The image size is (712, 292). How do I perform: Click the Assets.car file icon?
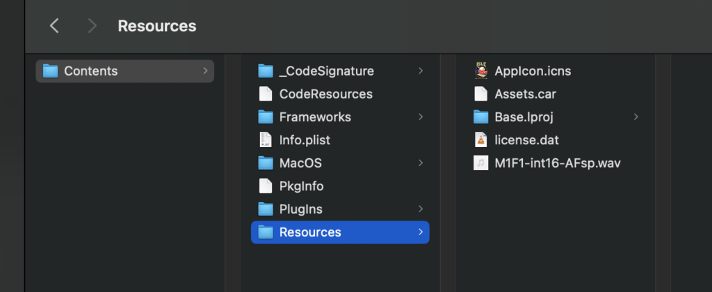point(480,94)
